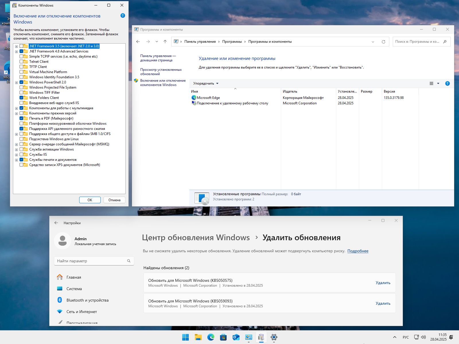Click search magnifier in Programs and Features

(445, 42)
